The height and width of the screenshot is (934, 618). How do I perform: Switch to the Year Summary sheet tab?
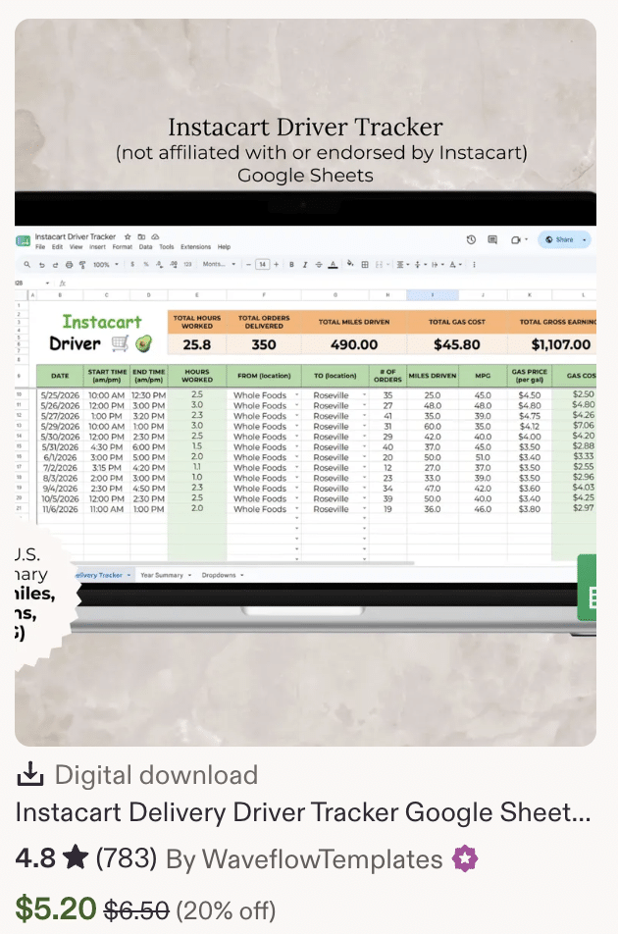[165, 575]
